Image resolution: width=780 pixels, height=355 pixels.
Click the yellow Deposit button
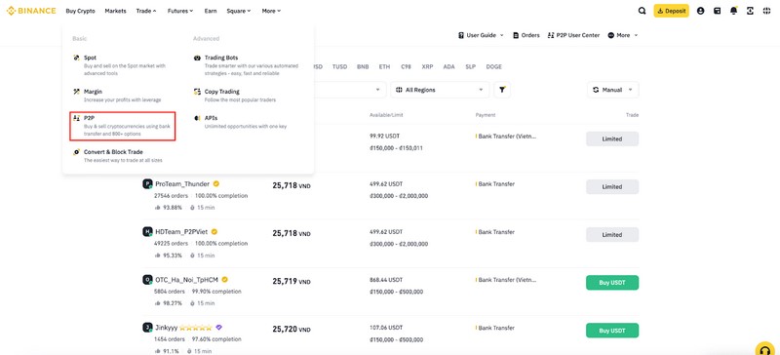pyautogui.click(x=671, y=11)
